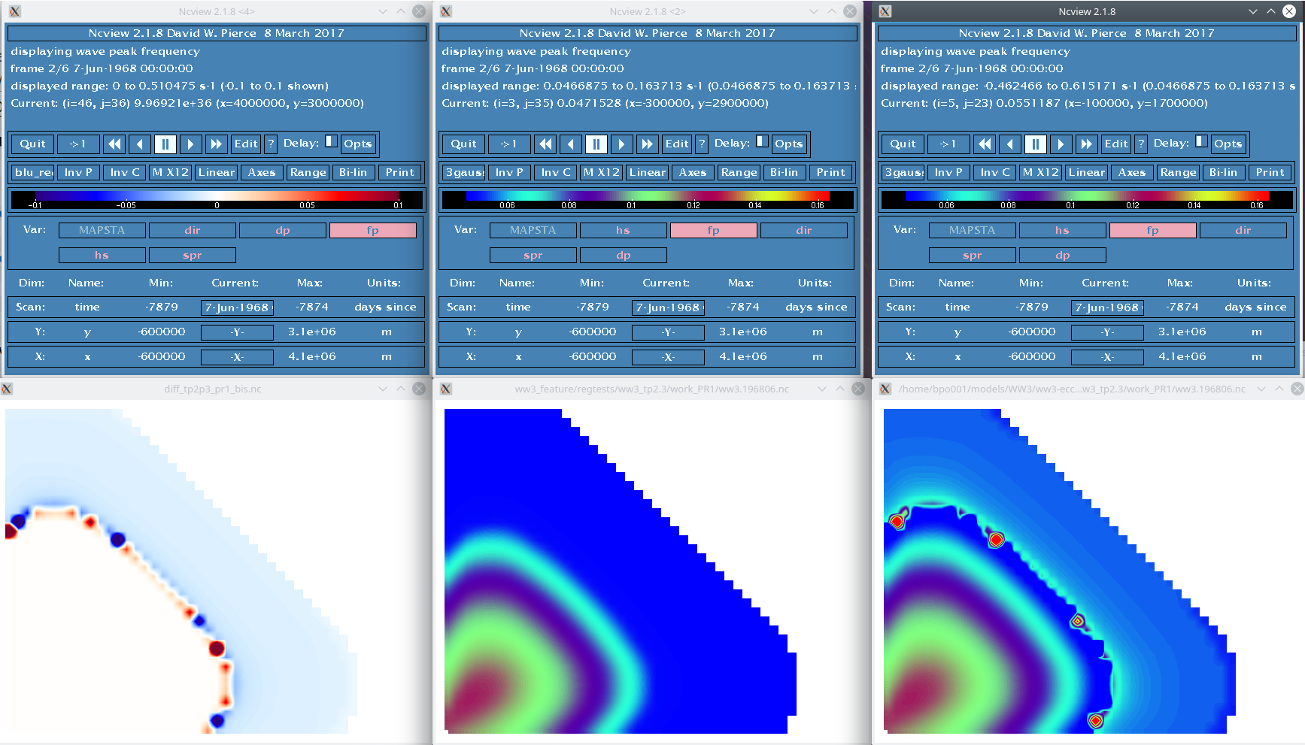Select variable dp in Ncview <4>

point(283,231)
